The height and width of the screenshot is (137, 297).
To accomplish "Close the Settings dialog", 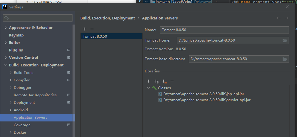I will 287,7.
